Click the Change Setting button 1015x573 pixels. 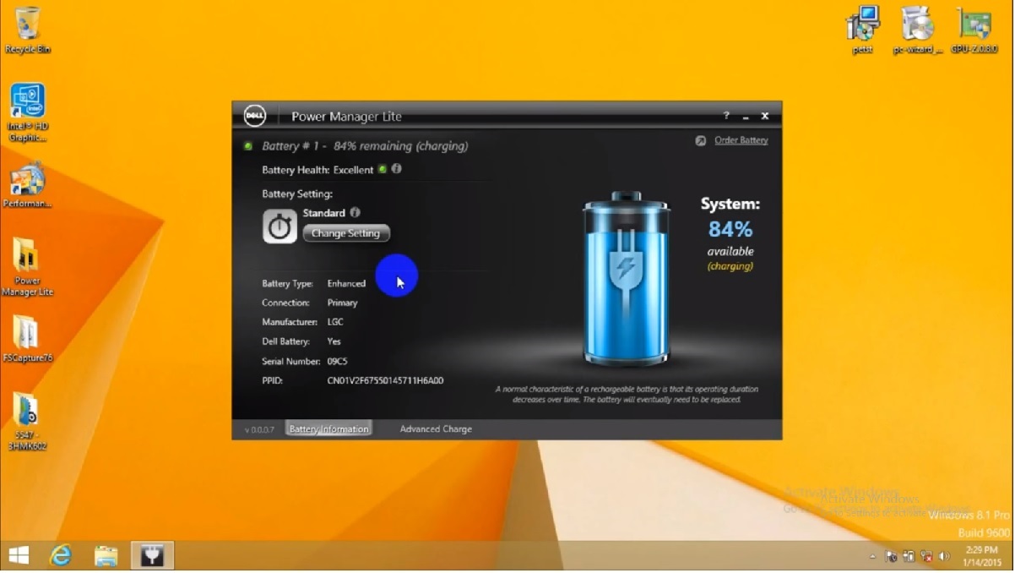click(x=346, y=233)
